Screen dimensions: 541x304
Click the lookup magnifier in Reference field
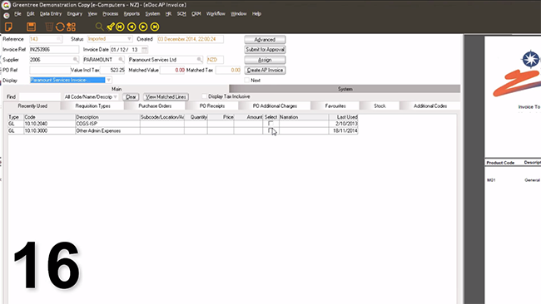point(59,39)
